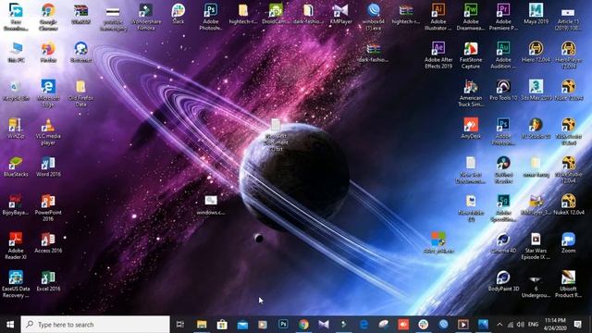Select the windows.c... file on desktop
This screenshot has height=333, width=592.
pos(211,204)
